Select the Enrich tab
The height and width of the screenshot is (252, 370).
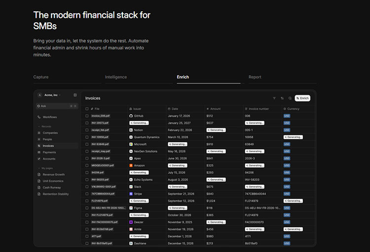[x=183, y=77]
